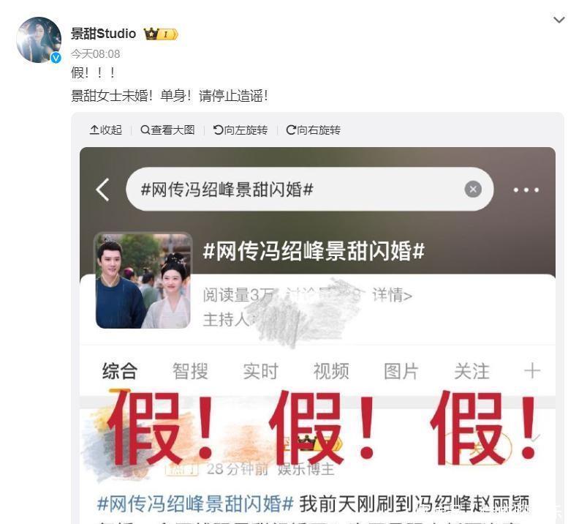The height and width of the screenshot is (524, 568).
Task: Collapse the image with 收起
Action: click(x=105, y=130)
